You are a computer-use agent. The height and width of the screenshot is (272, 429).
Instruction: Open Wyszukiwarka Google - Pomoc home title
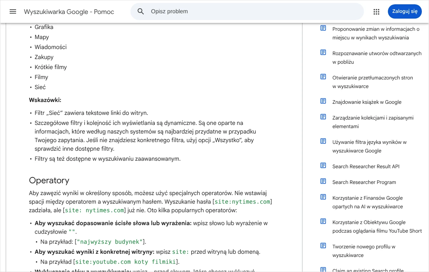tap(69, 12)
